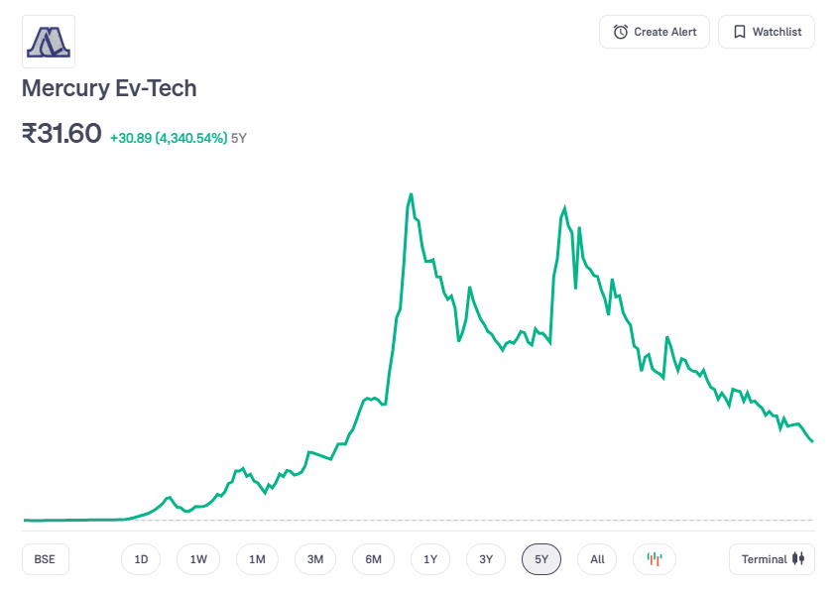Click the Mercury Ev-Tech stock title

click(109, 88)
